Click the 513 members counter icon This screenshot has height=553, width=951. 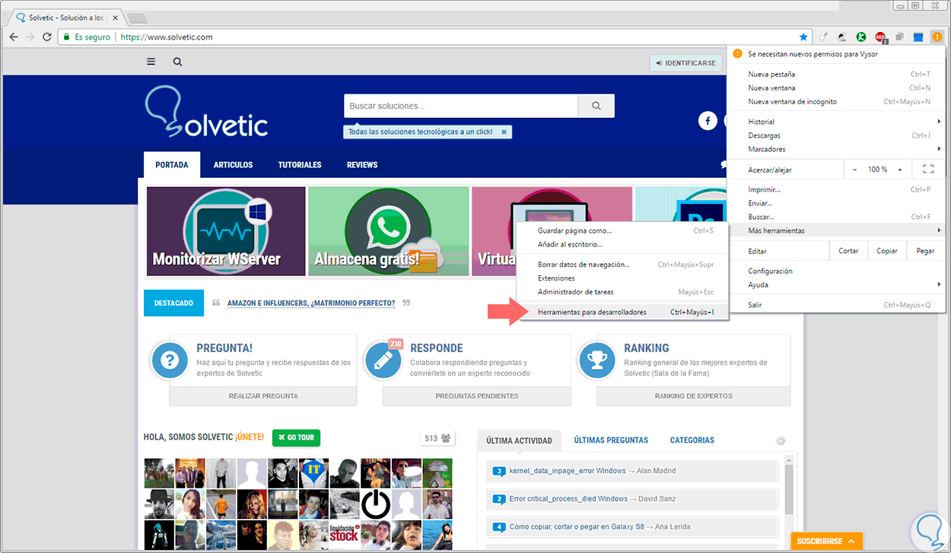pyautogui.click(x=437, y=438)
